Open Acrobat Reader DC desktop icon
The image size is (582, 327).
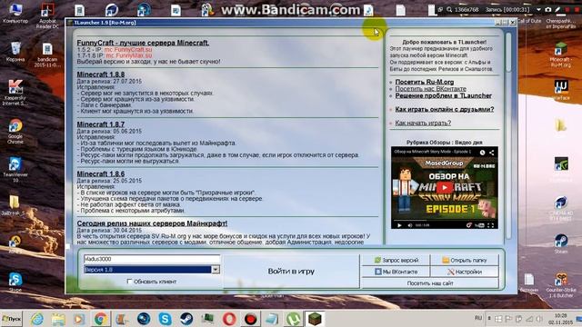[47, 15]
